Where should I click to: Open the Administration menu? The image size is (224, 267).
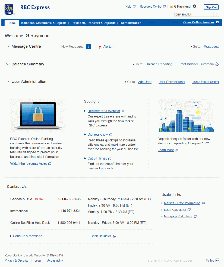131,23
